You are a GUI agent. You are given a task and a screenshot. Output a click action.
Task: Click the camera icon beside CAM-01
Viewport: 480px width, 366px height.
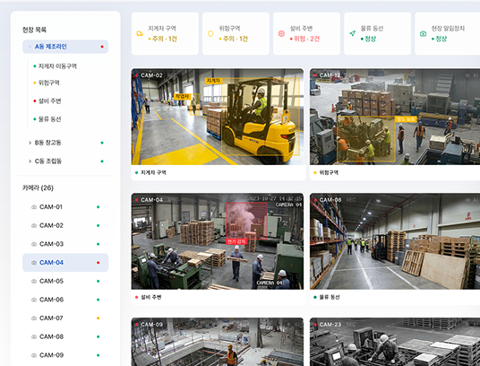pyautogui.click(x=34, y=207)
